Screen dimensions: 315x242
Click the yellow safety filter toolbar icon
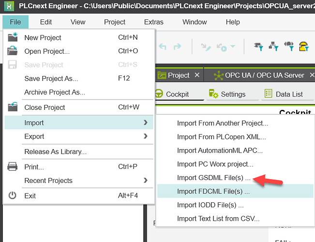[x=304, y=46]
